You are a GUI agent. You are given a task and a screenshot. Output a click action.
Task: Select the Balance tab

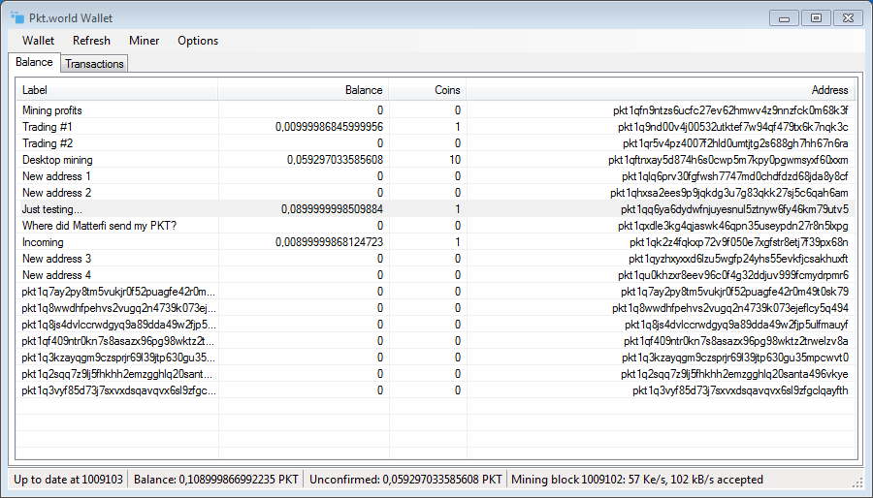(x=34, y=62)
